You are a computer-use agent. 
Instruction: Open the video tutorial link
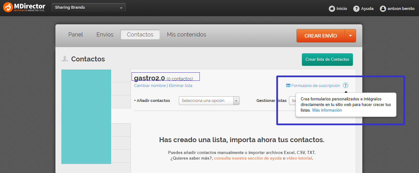299,158
